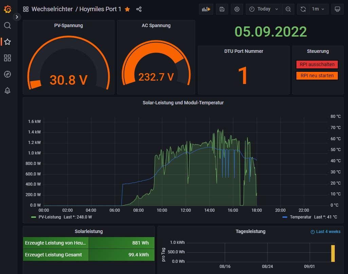Unstar the dashboard with the star icon

click(127, 9)
